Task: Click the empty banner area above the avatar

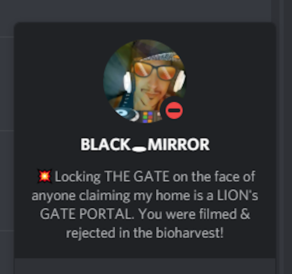Action: (x=145, y=30)
